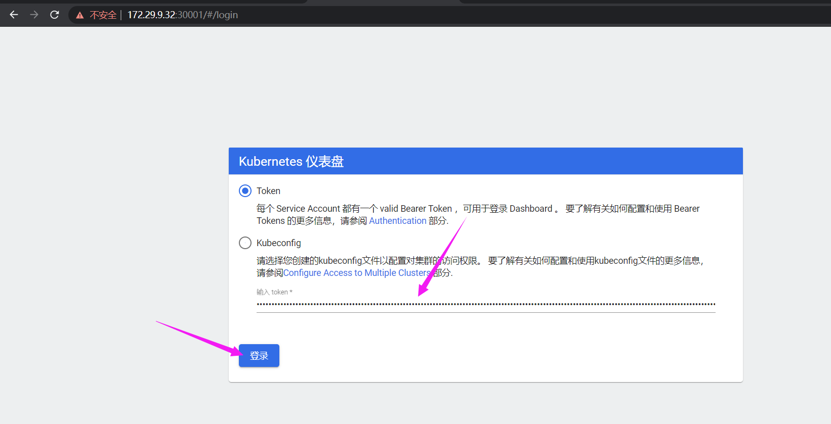
Task: Choose the Token option by its label
Action: [x=268, y=191]
